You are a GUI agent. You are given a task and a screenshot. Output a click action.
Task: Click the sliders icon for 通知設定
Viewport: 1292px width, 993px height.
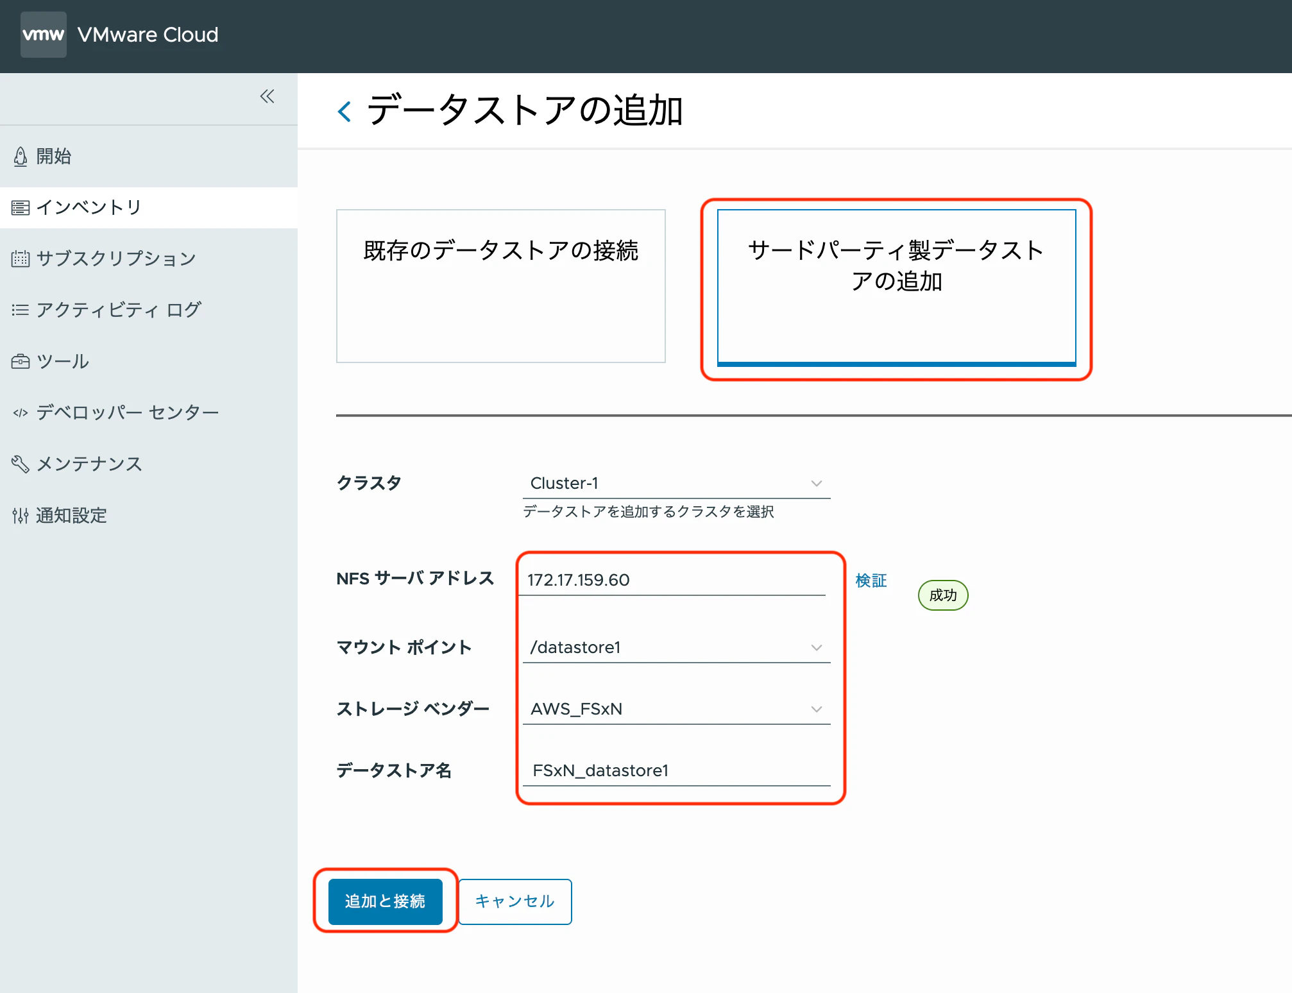coord(21,516)
